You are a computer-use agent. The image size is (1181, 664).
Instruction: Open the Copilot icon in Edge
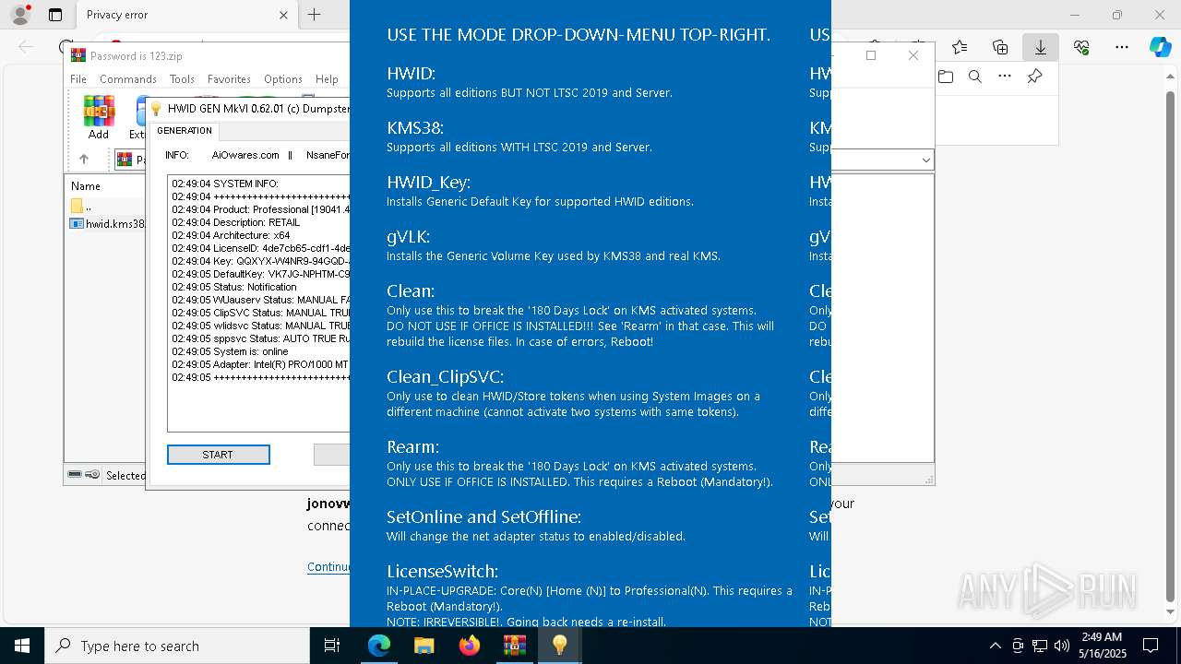point(1160,47)
